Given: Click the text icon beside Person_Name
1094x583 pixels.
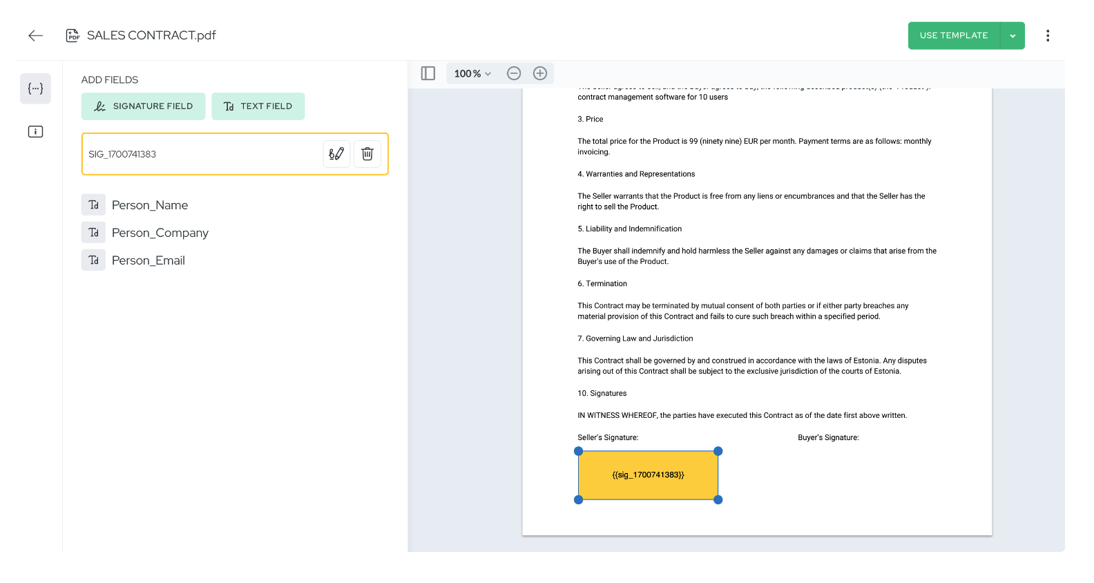Looking at the screenshot, I should 93,205.
